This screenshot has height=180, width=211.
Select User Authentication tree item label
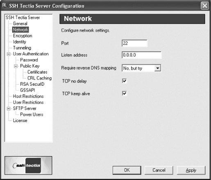[x=31, y=54]
